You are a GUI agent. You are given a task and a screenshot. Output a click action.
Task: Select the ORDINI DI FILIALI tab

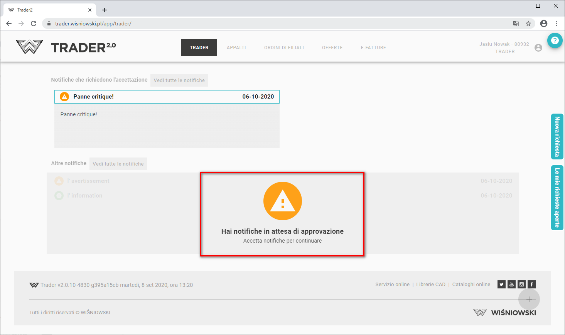tap(284, 48)
